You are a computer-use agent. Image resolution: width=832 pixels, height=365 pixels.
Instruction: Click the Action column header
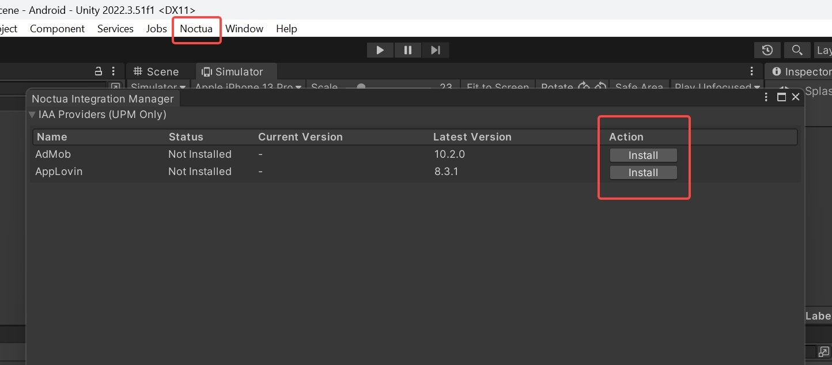(626, 137)
